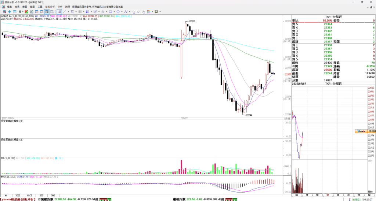Open the 分析 menu
376x201 pixels.
pyautogui.click(x=60, y=7)
